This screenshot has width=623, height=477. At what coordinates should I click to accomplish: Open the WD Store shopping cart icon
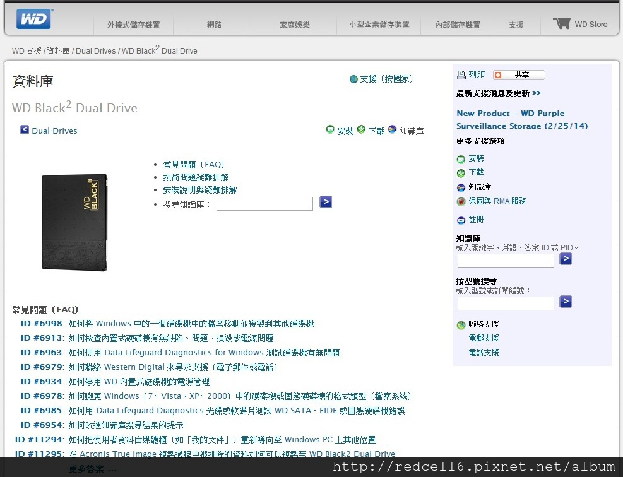[561, 23]
